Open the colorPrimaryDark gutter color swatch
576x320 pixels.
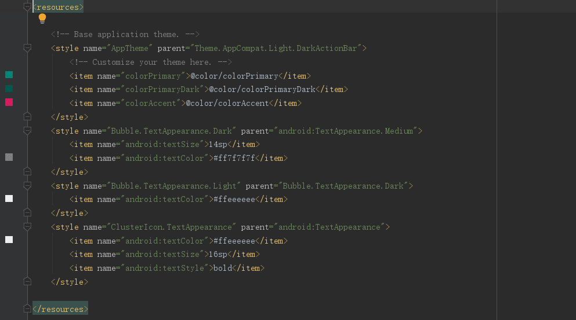click(9, 89)
